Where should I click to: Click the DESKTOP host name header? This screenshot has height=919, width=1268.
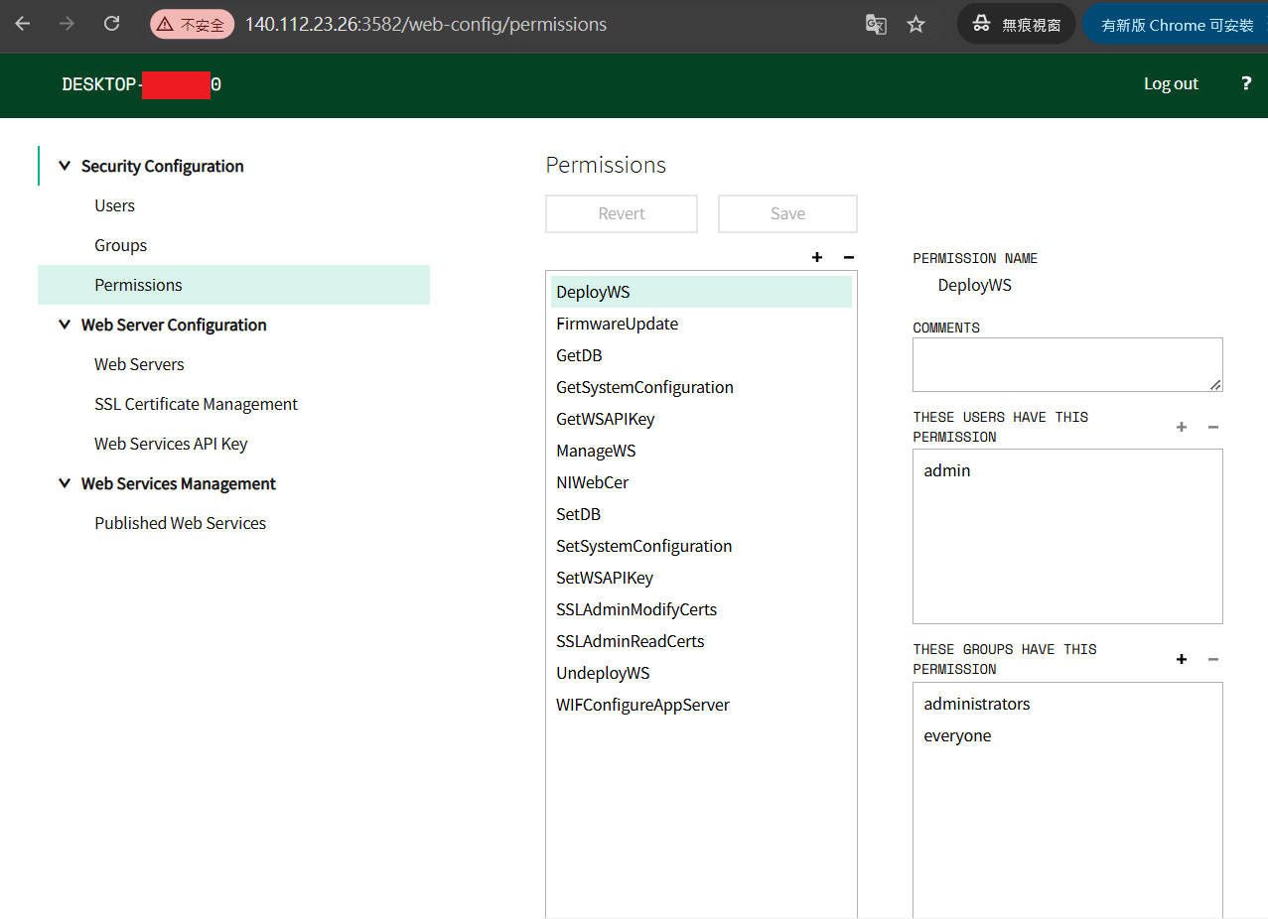(x=141, y=84)
